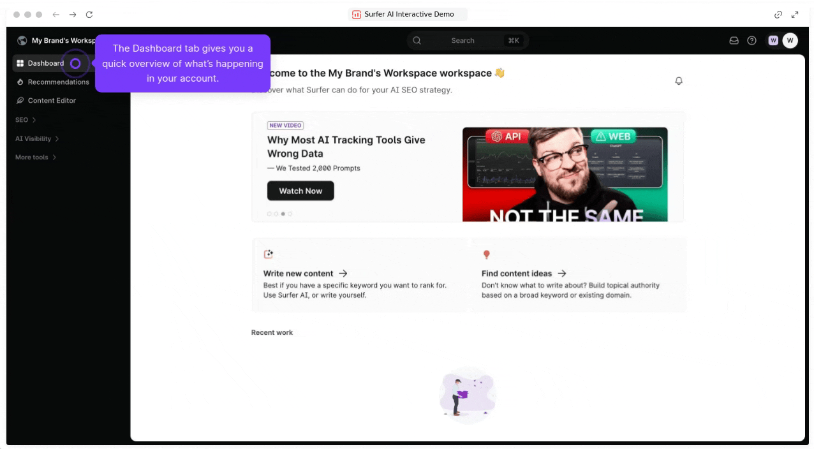814x449 pixels.
Task: Expand the SEO section
Action: 26,120
